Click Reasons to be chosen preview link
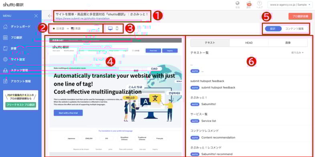The image size is (315, 157). [81, 149]
